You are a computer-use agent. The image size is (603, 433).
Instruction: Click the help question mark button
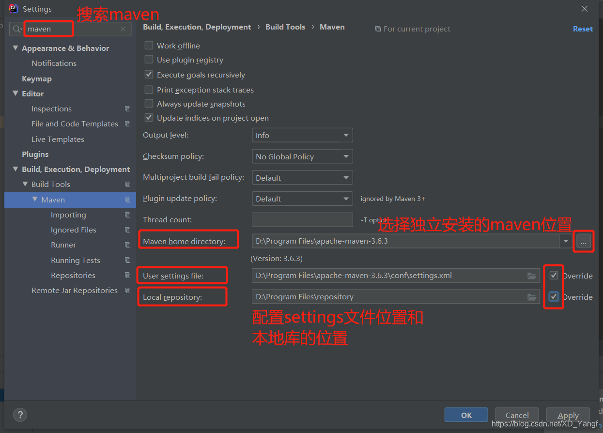(x=20, y=415)
